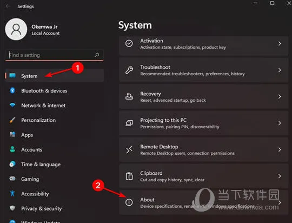
Task: Click the Accessibility figure icon
Action: coord(12,193)
